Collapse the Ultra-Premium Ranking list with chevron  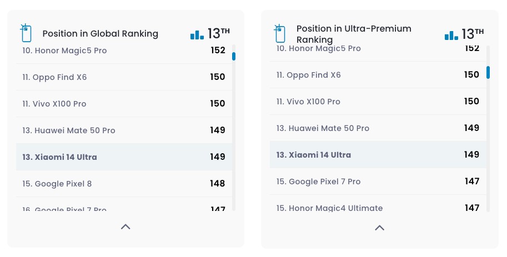point(379,228)
